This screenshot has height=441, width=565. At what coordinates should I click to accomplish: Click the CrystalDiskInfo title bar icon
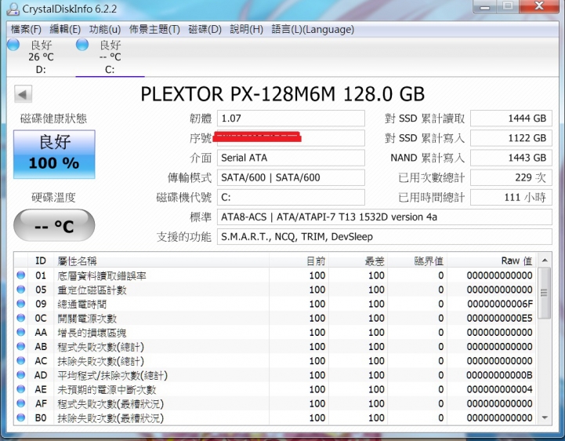click(x=13, y=9)
